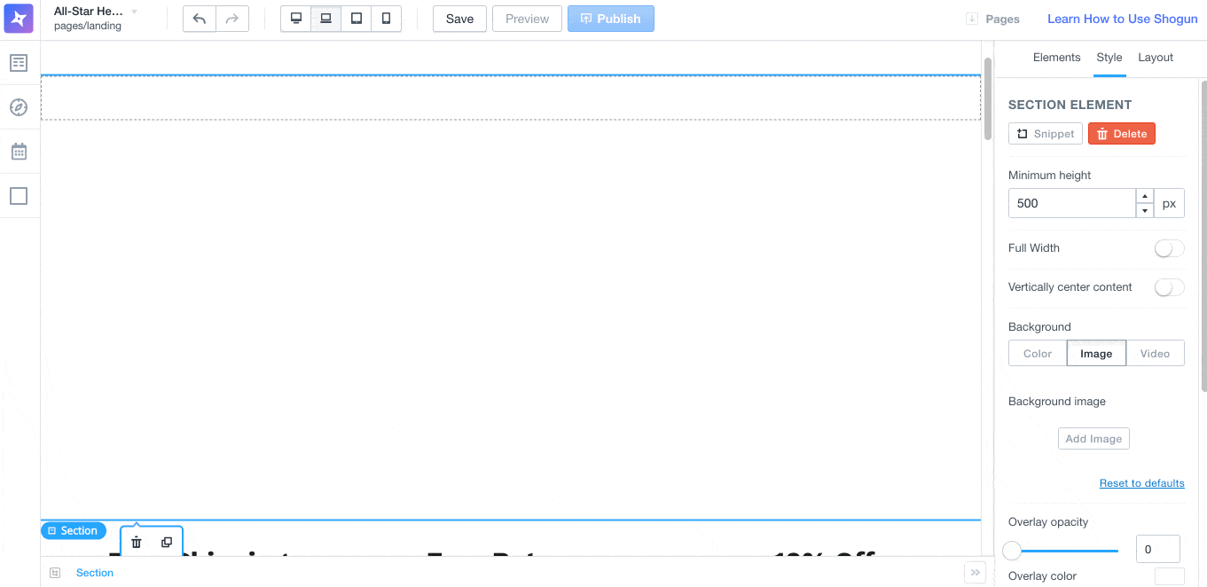Click the undo arrow button
The width and height of the screenshot is (1207, 587).
[200, 19]
